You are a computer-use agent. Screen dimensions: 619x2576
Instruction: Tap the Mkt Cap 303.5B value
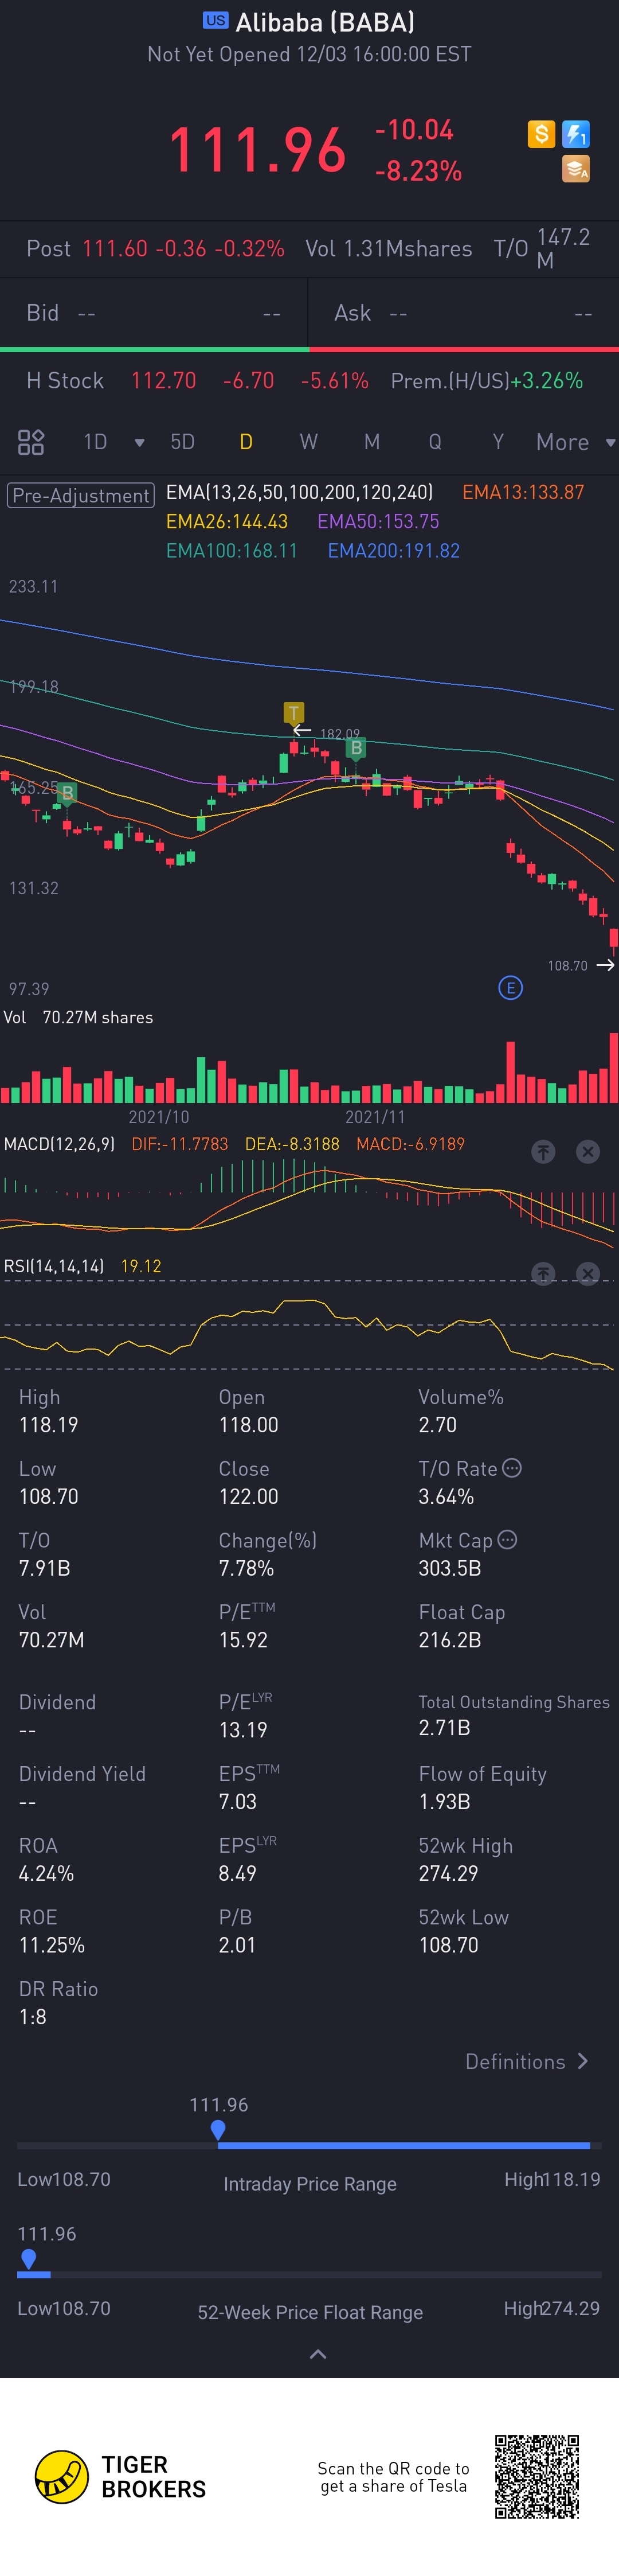click(x=450, y=1568)
